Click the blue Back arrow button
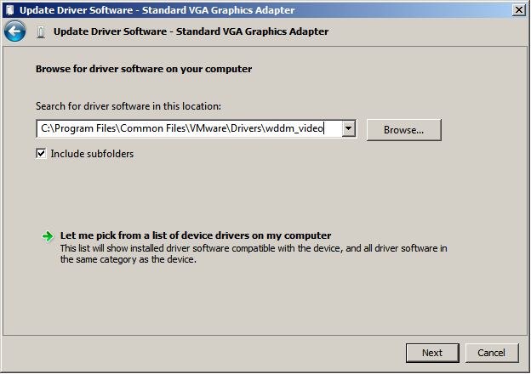 (x=14, y=31)
